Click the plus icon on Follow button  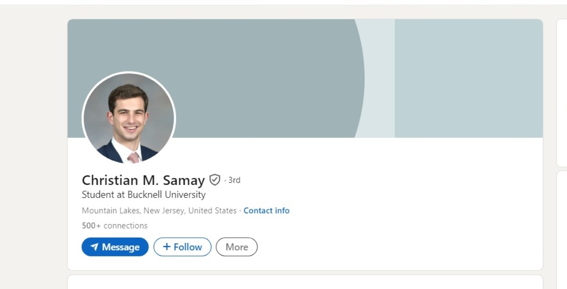coord(167,247)
